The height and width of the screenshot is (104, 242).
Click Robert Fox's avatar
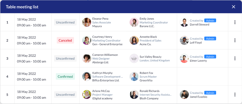(134, 76)
